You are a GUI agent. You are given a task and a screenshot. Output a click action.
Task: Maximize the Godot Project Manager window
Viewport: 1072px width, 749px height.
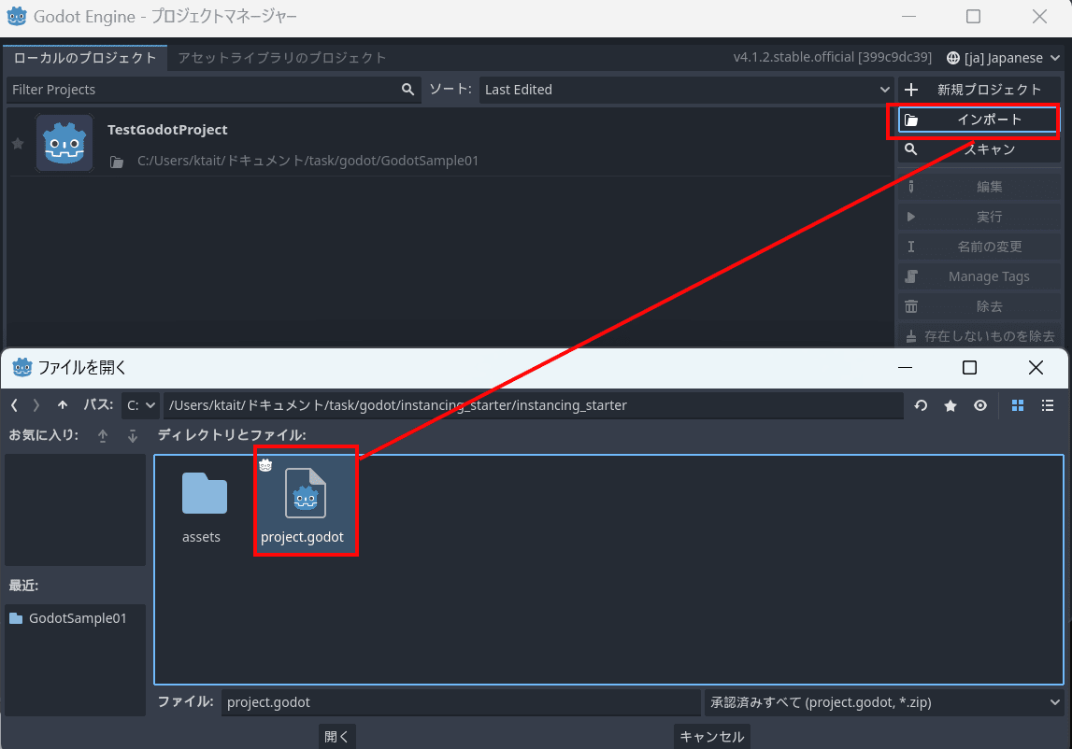(974, 17)
